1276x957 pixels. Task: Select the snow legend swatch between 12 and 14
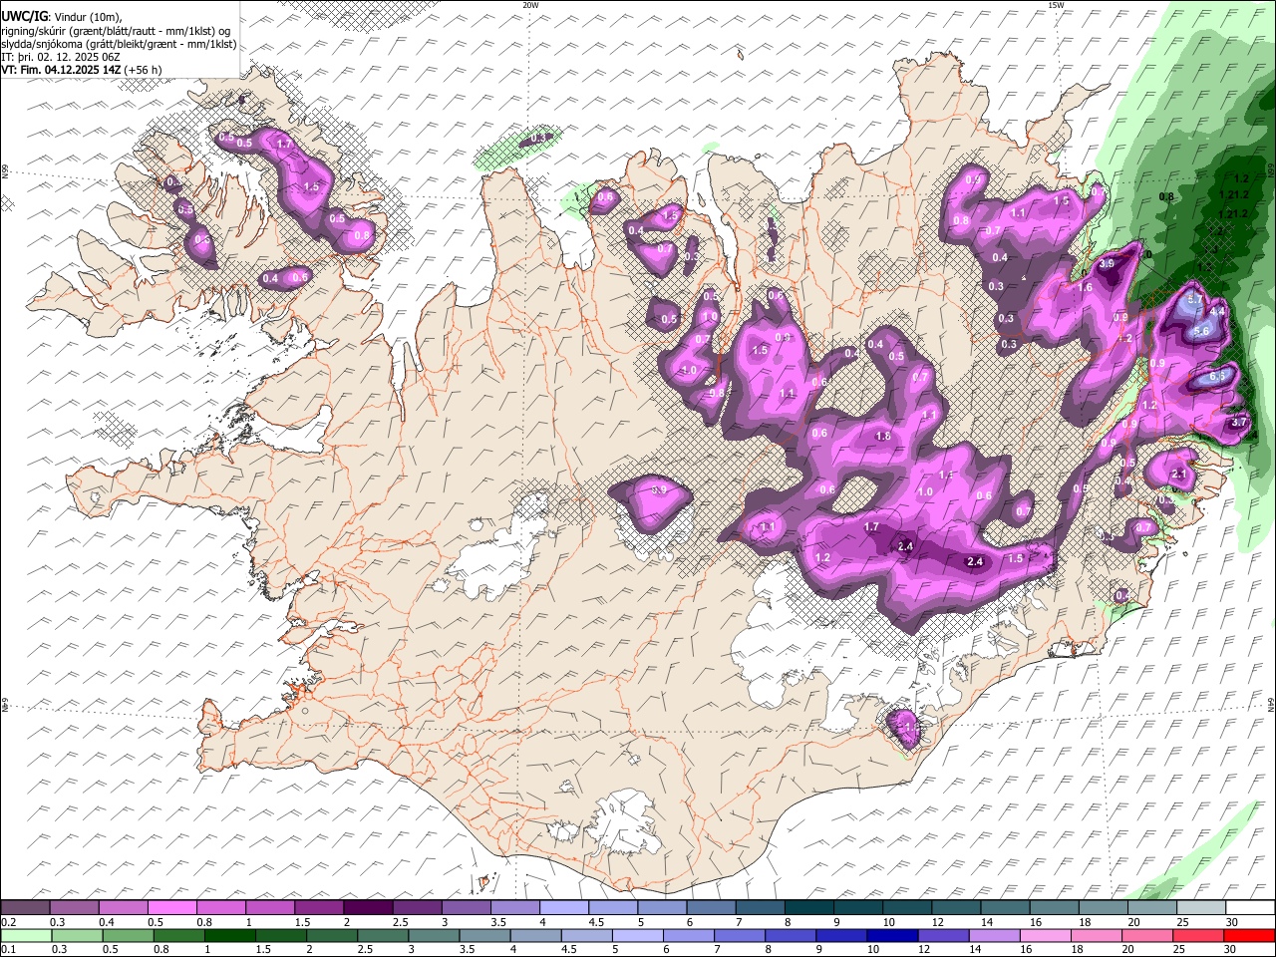click(957, 907)
